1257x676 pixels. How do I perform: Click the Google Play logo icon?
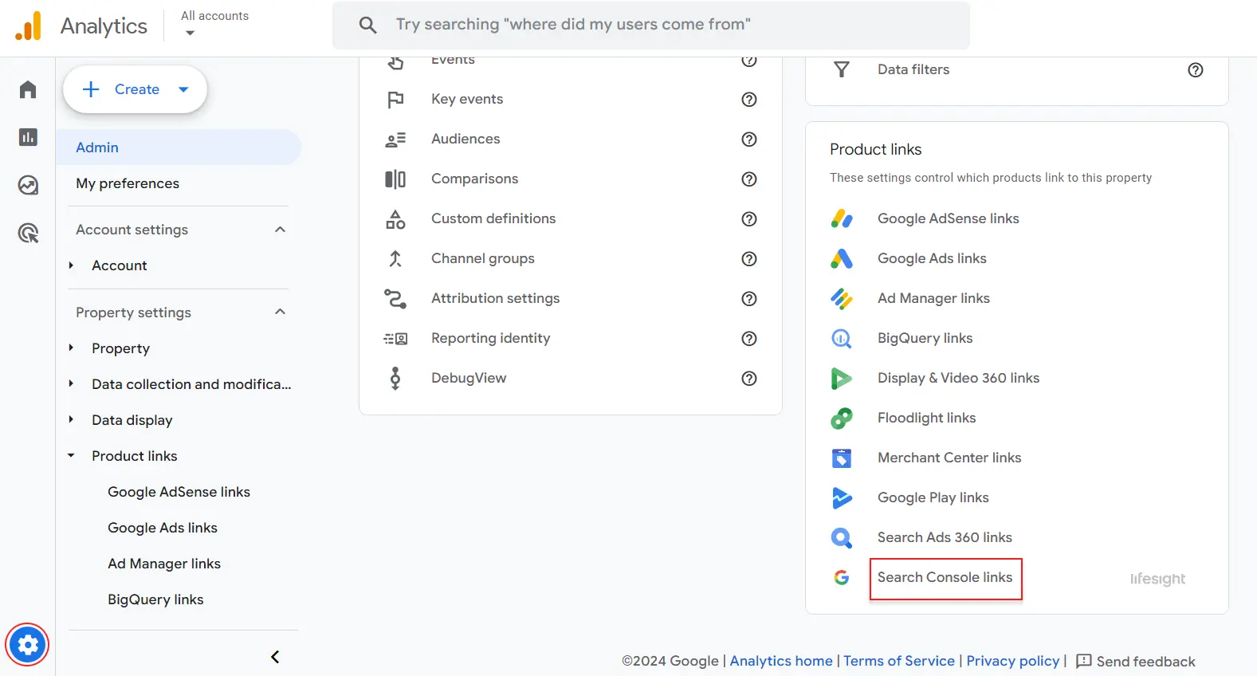coord(842,497)
